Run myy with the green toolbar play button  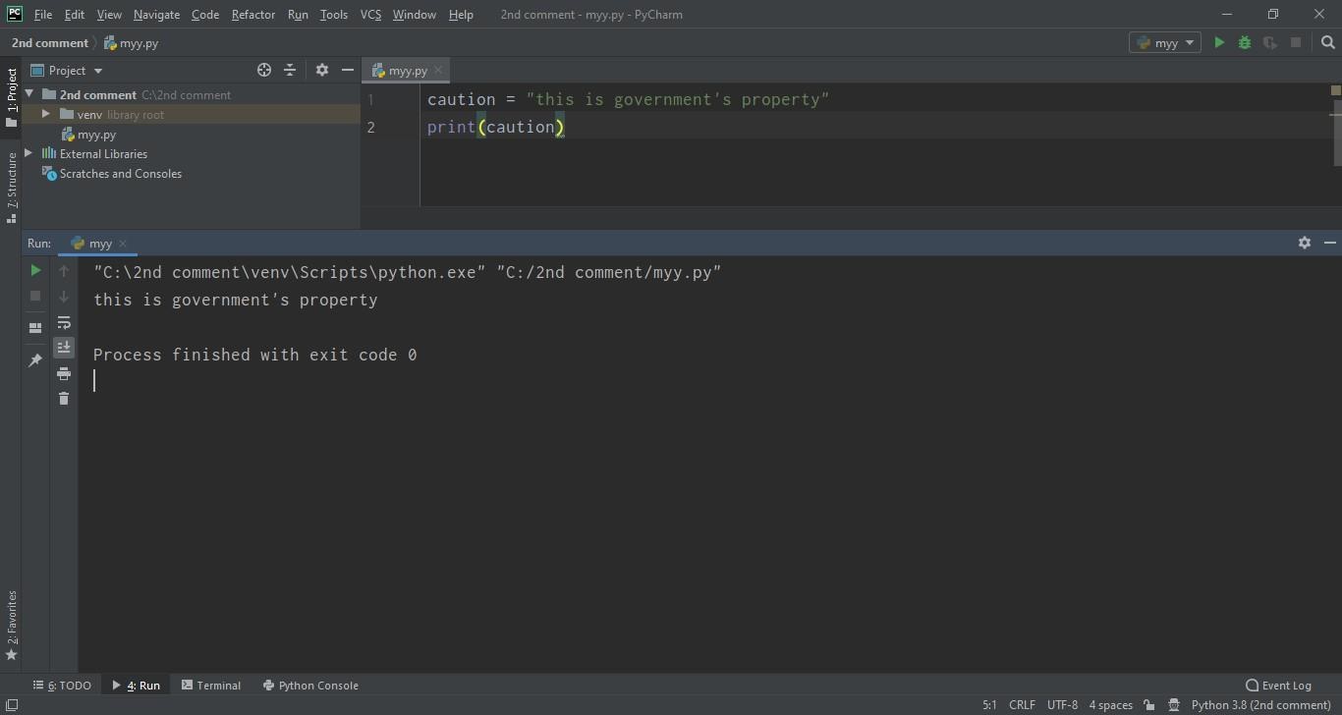point(1219,43)
